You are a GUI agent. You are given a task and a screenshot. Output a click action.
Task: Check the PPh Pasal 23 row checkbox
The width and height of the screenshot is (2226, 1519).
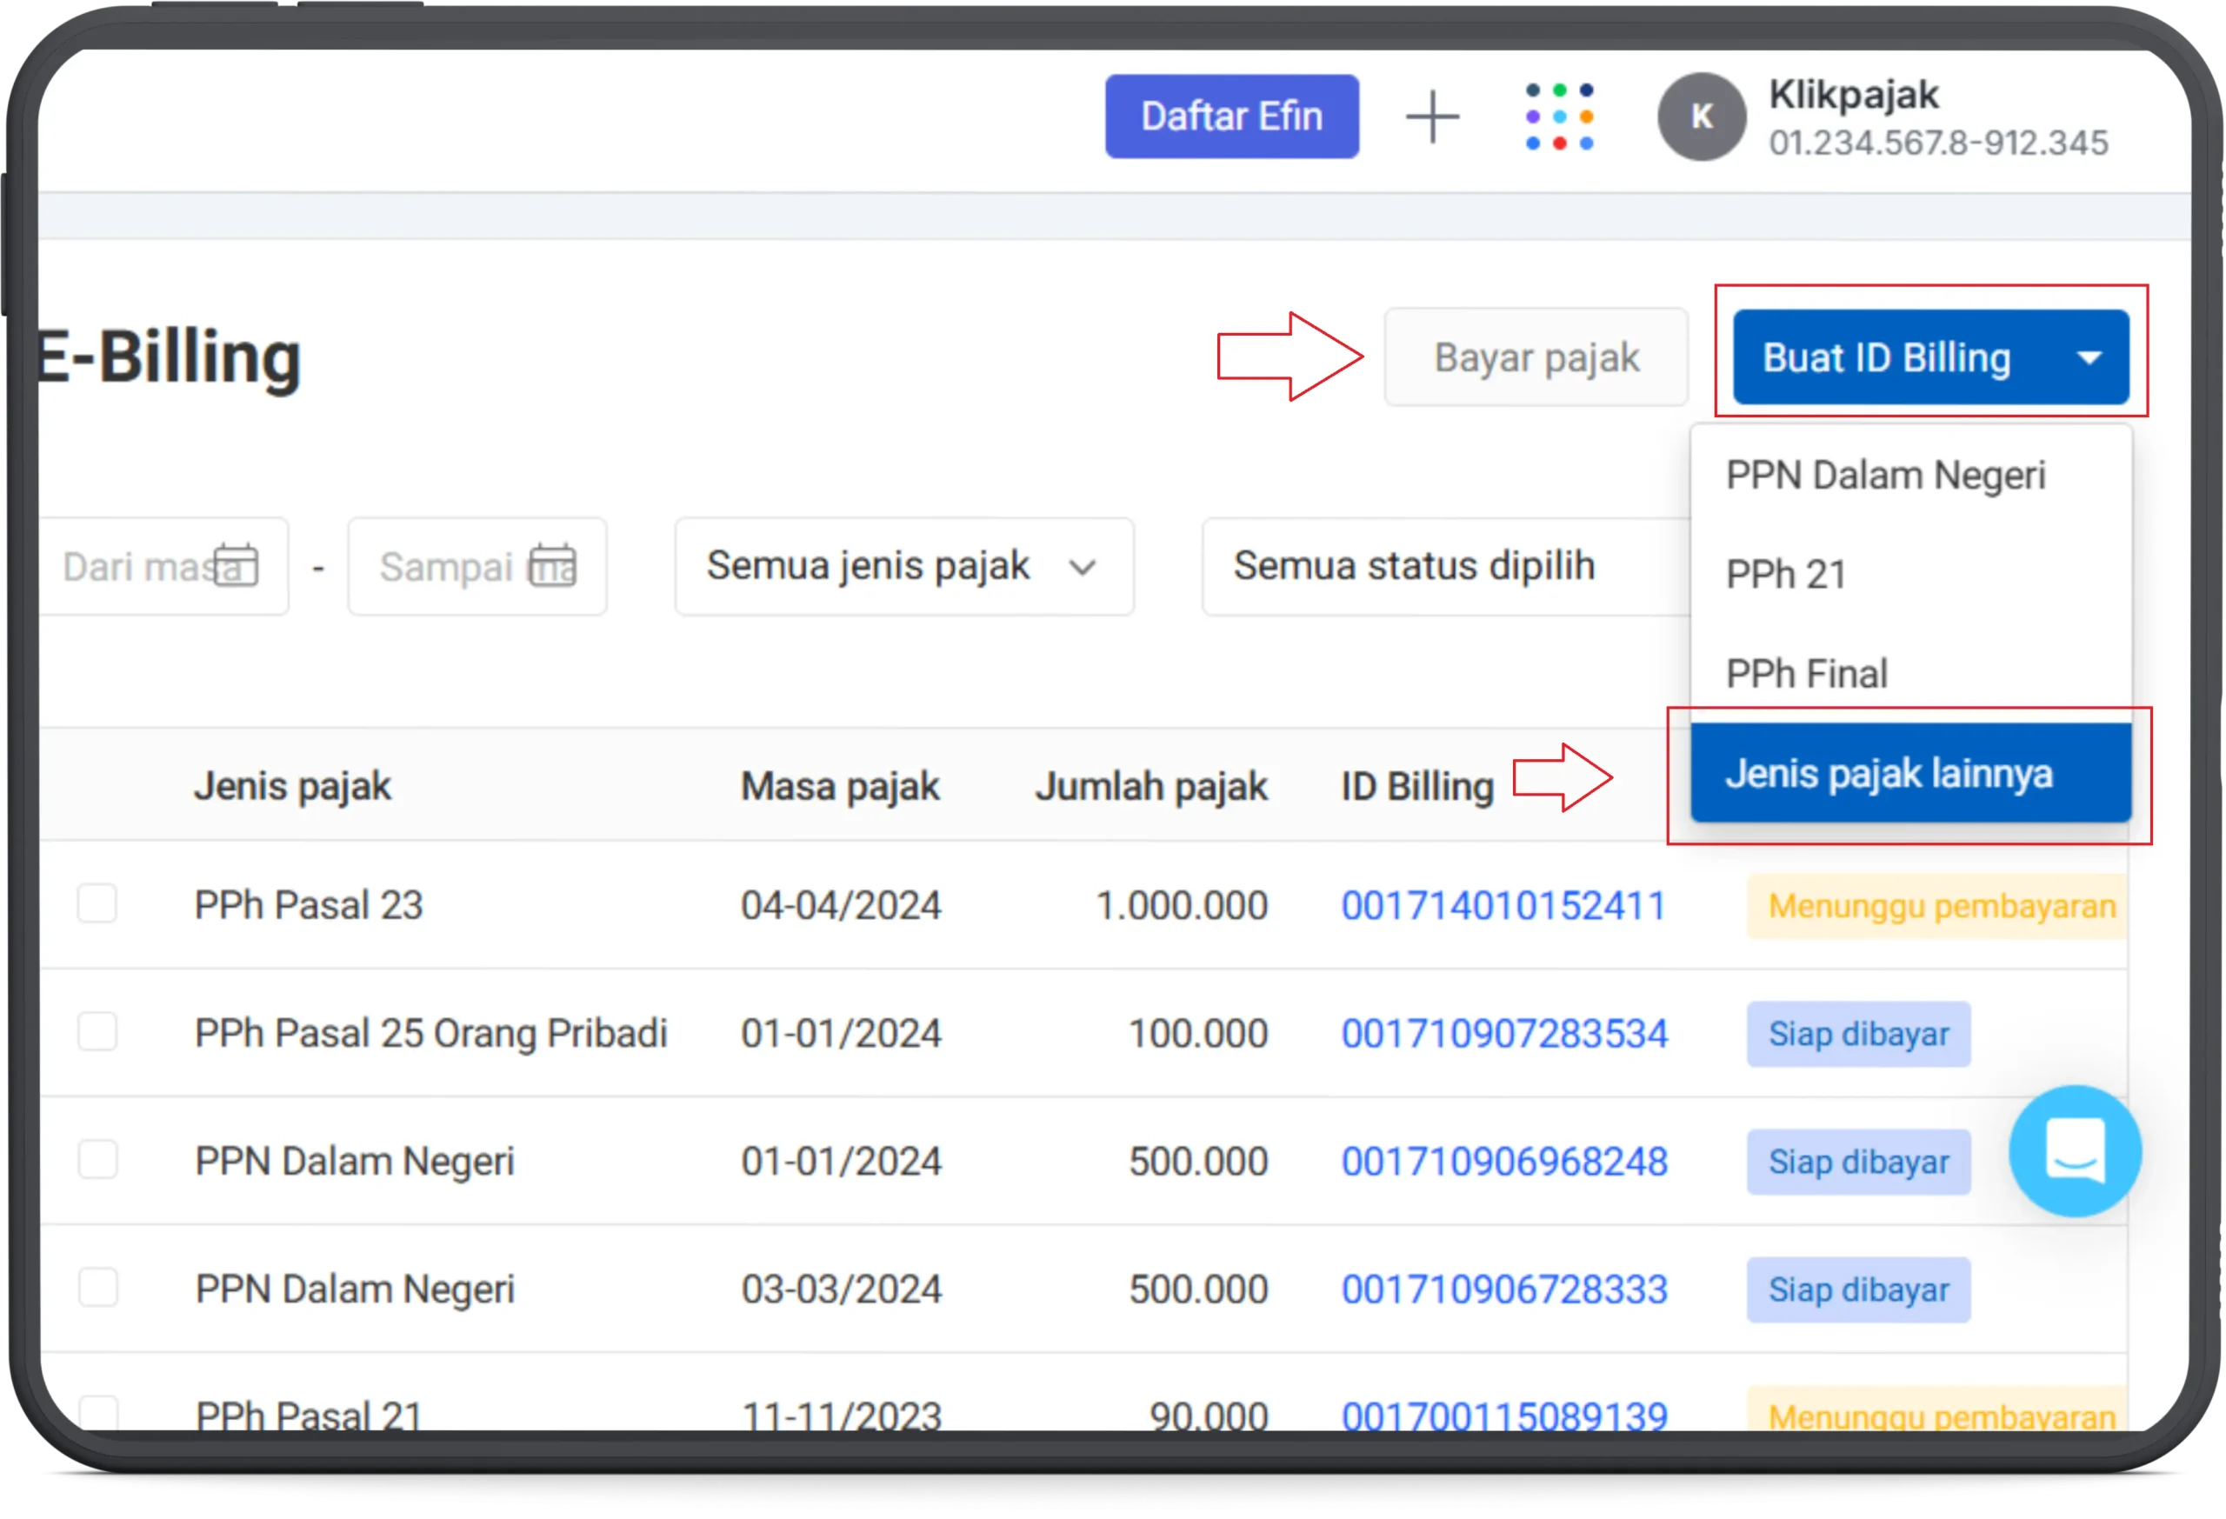[97, 905]
